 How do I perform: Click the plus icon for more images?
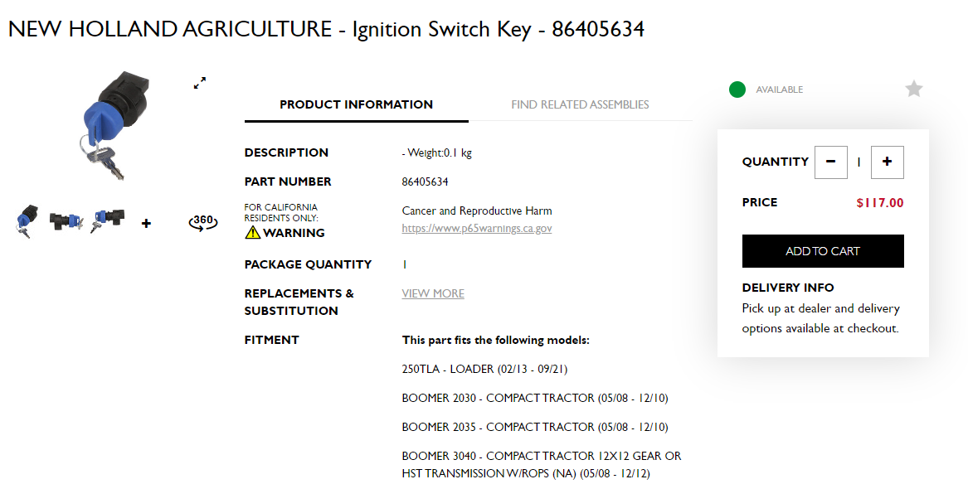coord(146,223)
